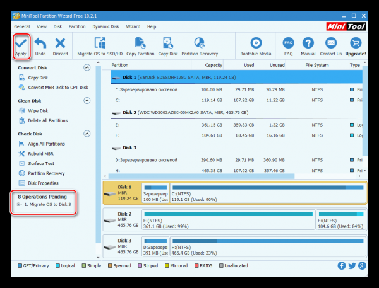The image size is (379, 288).
Task: Open the Dynamic Disk menu
Action: (106, 26)
